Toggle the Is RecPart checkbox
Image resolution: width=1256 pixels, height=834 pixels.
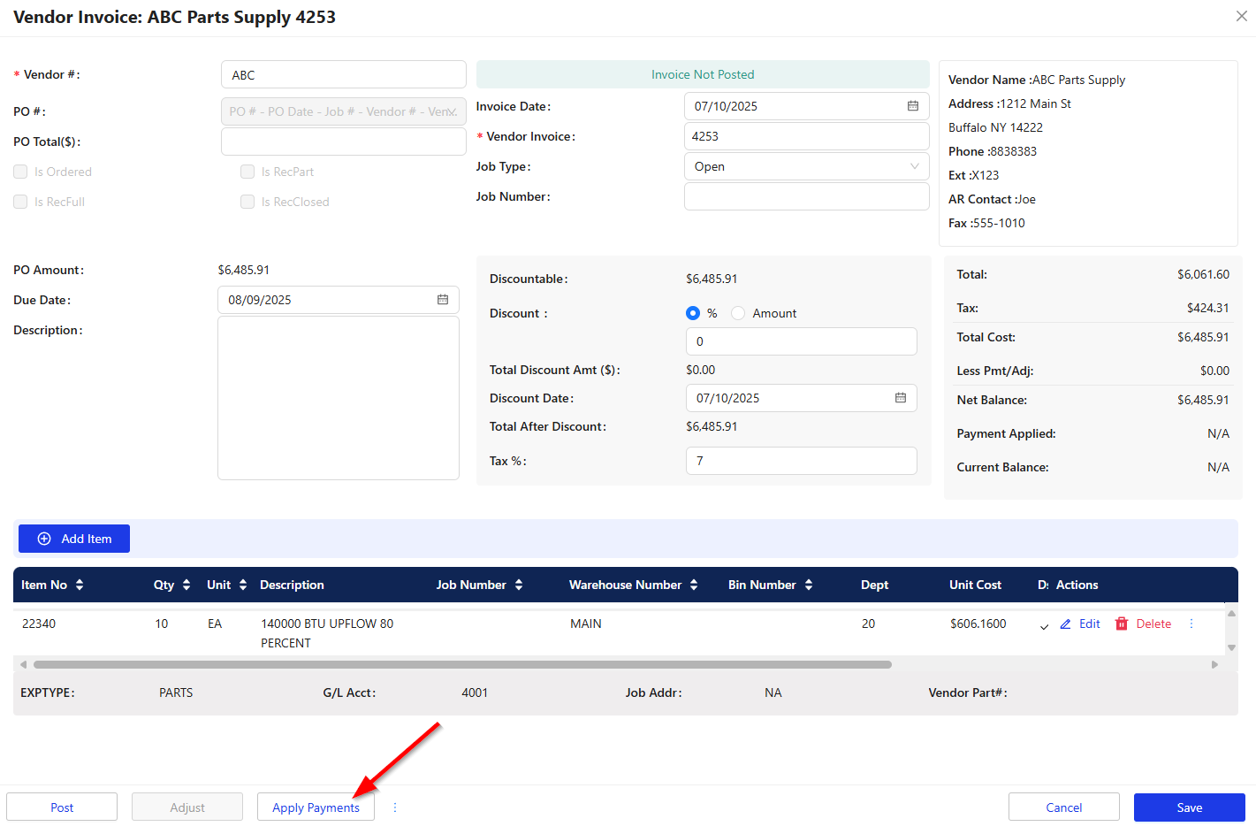[x=247, y=172]
